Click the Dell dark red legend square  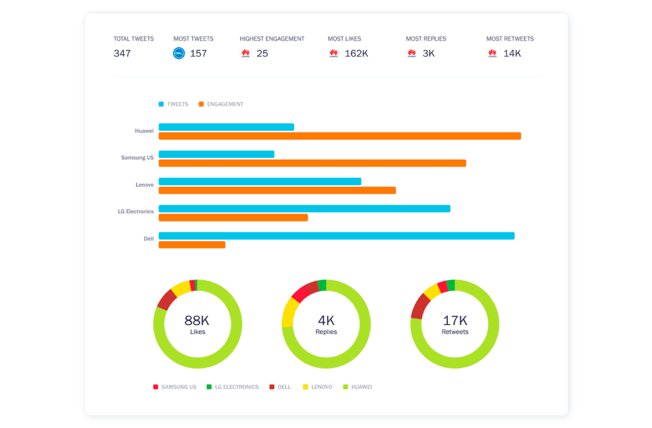tap(272, 387)
